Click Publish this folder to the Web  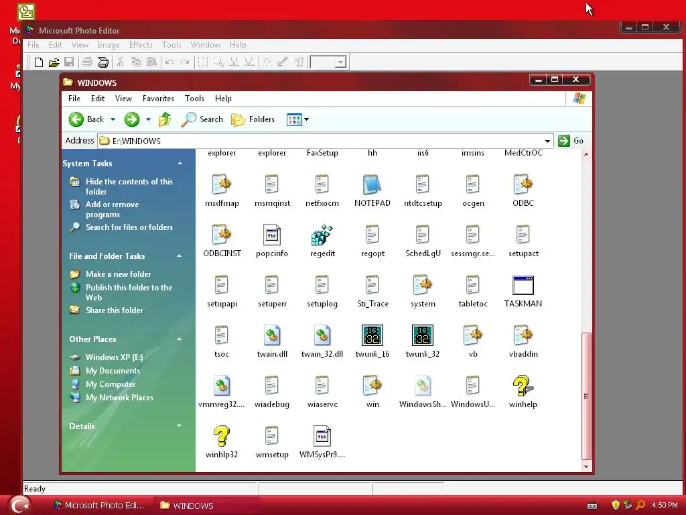[x=129, y=292]
